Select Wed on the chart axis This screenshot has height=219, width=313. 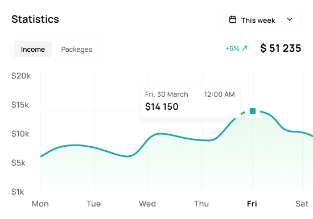pyautogui.click(x=147, y=204)
